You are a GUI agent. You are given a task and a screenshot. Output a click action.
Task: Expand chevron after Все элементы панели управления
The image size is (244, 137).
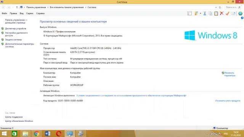[85, 7]
